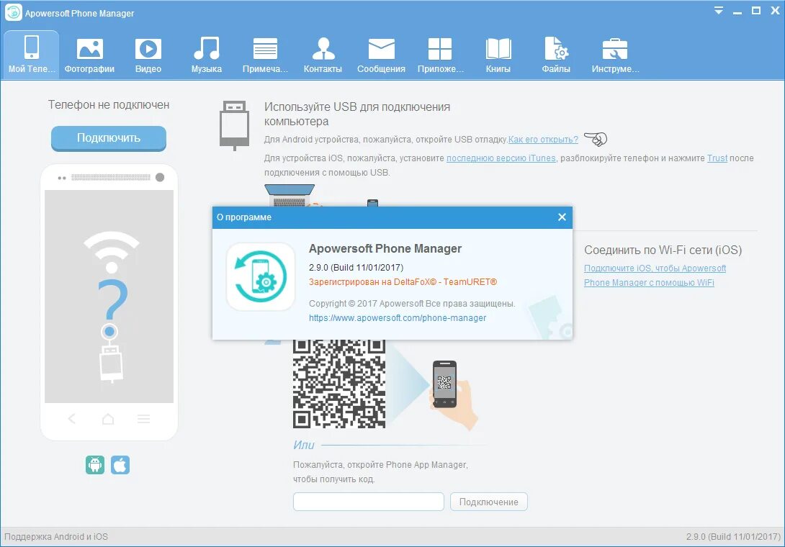Open the Мой Телефон tab
This screenshot has height=547, width=785.
pos(31,54)
